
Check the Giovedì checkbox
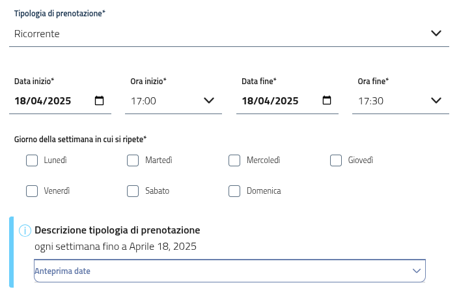pos(336,160)
